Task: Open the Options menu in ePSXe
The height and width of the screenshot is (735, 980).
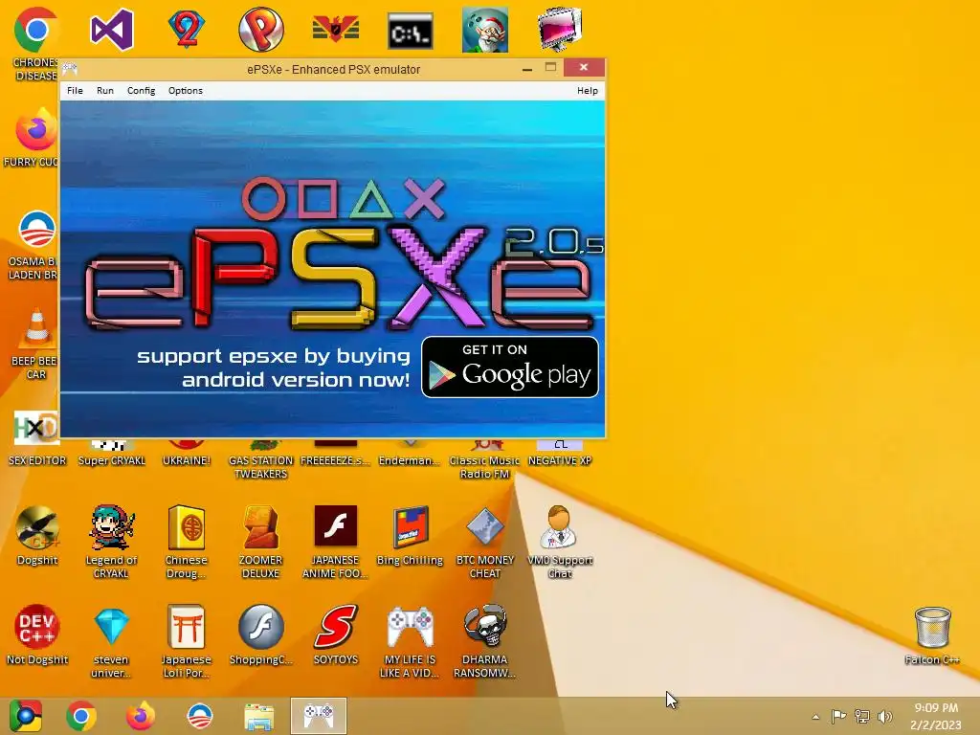Action: tap(186, 91)
